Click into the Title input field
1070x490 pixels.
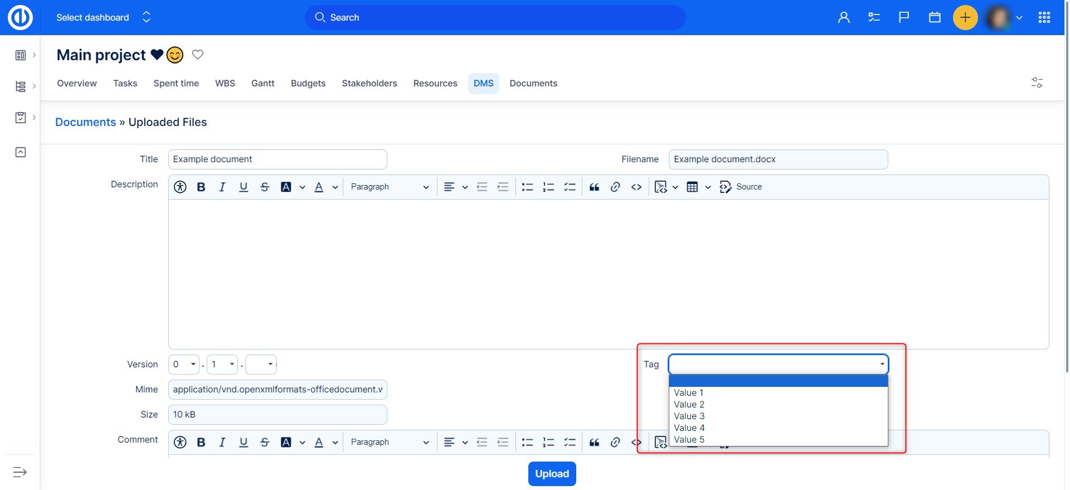277,159
